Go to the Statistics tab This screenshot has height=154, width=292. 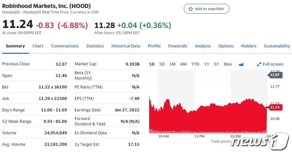pyautogui.click(x=95, y=46)
